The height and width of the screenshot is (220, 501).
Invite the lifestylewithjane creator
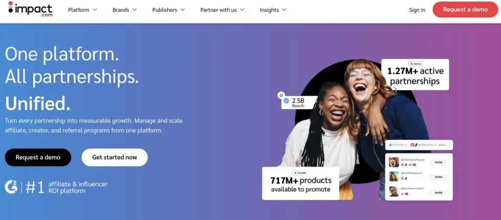click(x=438, y=162)
